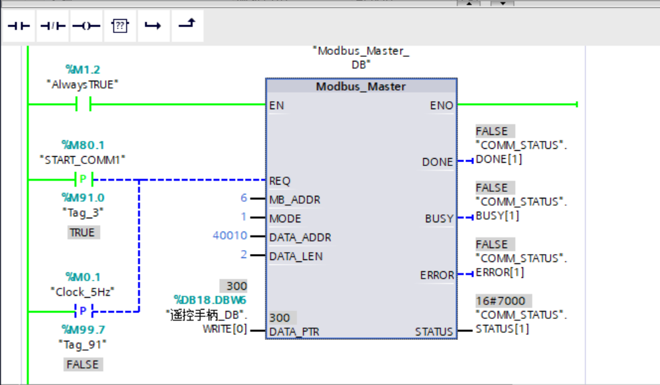Select the "COMM_STATUS".STATUS[1] operand
Image resolution: width=660 pixels, height=385 pixels.
tap(521, 322)
